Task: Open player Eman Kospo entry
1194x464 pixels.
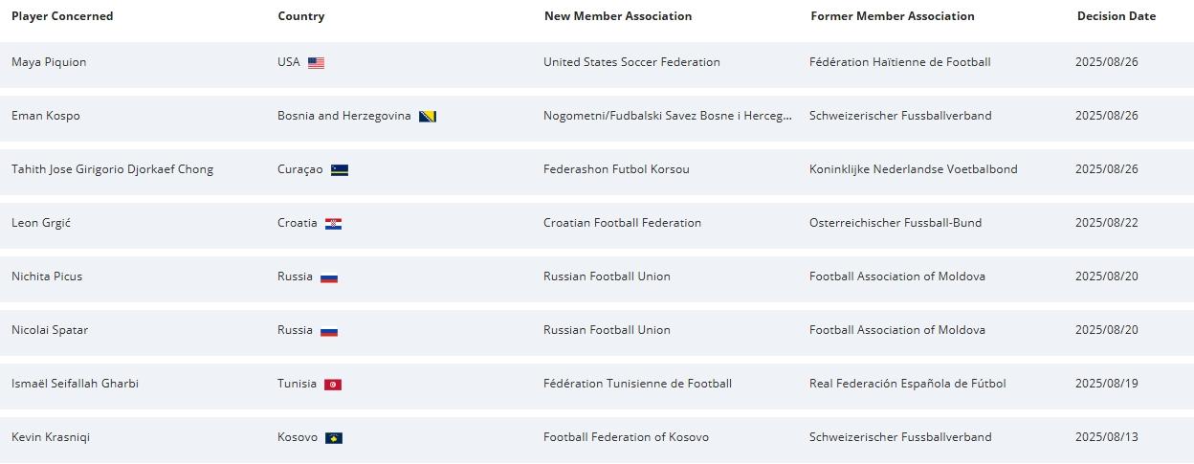Action: [46, 116]
